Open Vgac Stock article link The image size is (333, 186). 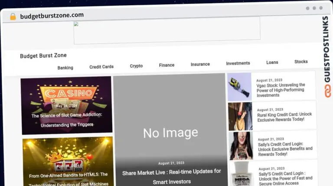coord(281,90)
